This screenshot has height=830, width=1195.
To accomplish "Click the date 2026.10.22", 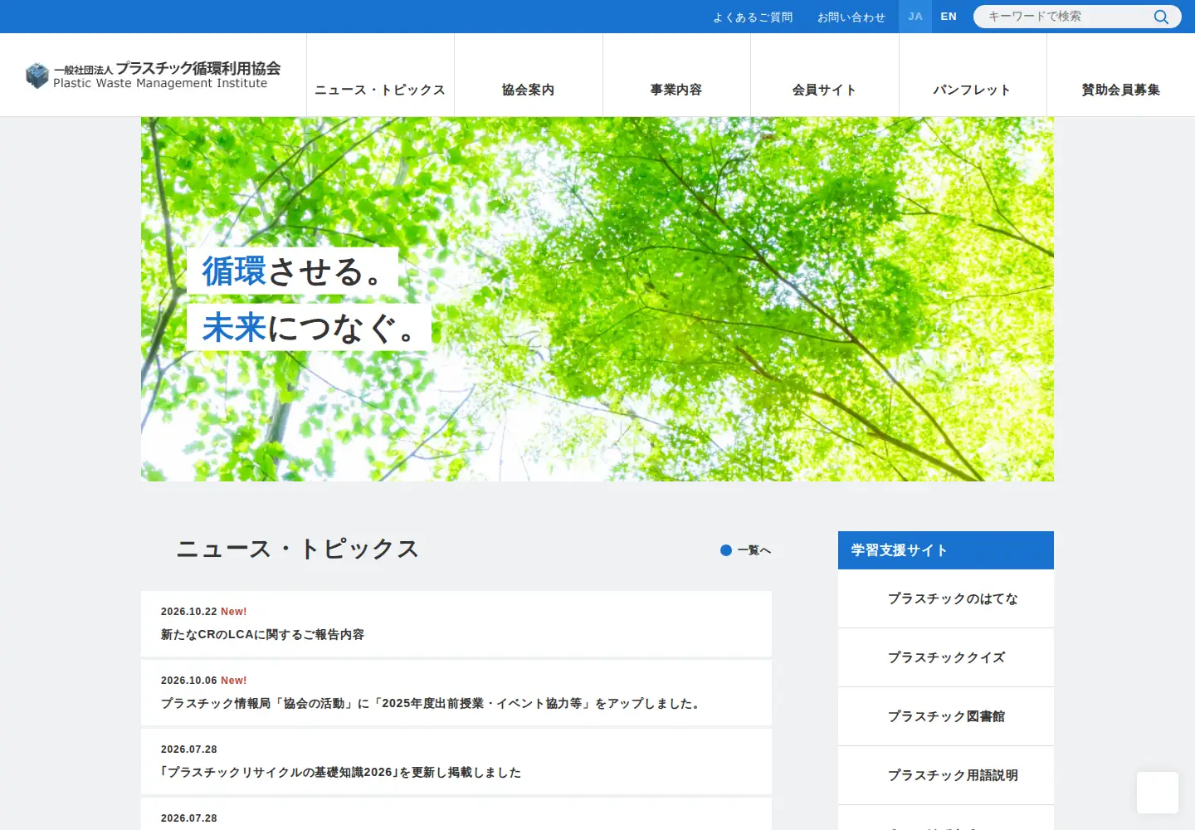I will pos(188,612).
